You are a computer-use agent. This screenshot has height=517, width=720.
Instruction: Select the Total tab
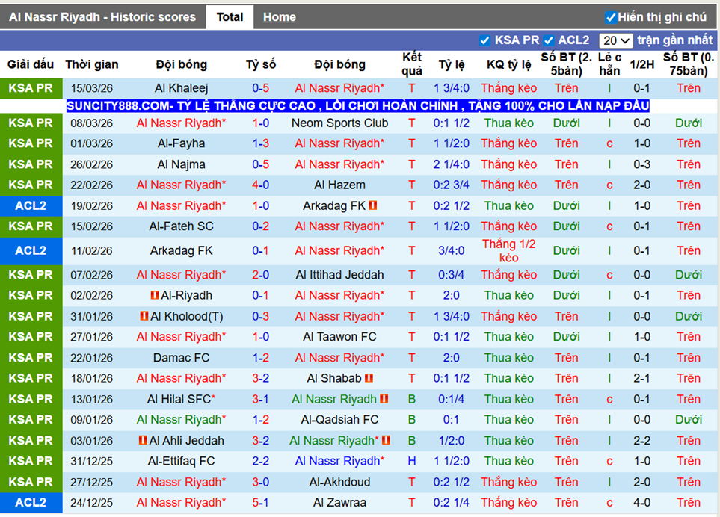(230, 16)
